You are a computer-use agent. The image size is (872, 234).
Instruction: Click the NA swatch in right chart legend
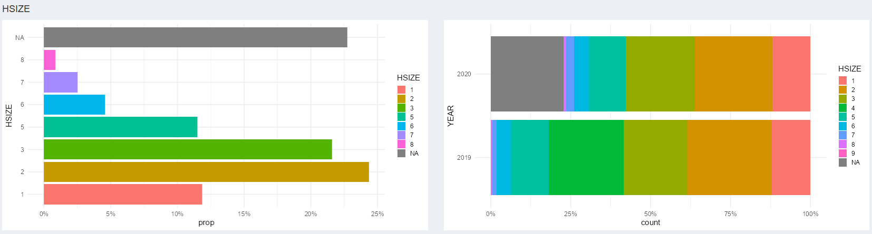(843, 162)
